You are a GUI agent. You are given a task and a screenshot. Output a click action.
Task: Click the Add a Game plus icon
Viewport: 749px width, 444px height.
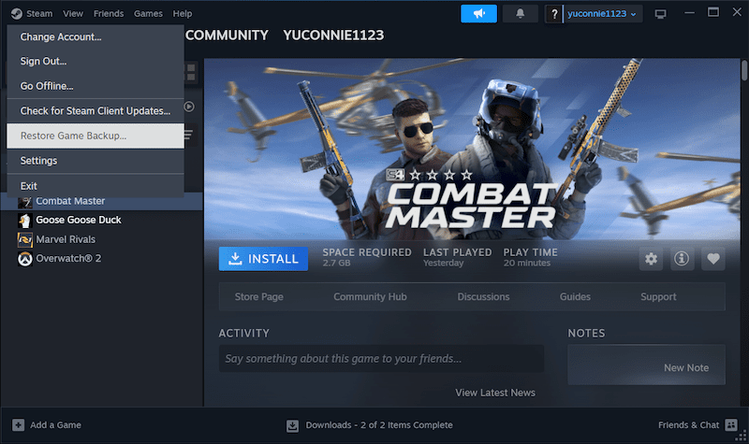(15, 425)
